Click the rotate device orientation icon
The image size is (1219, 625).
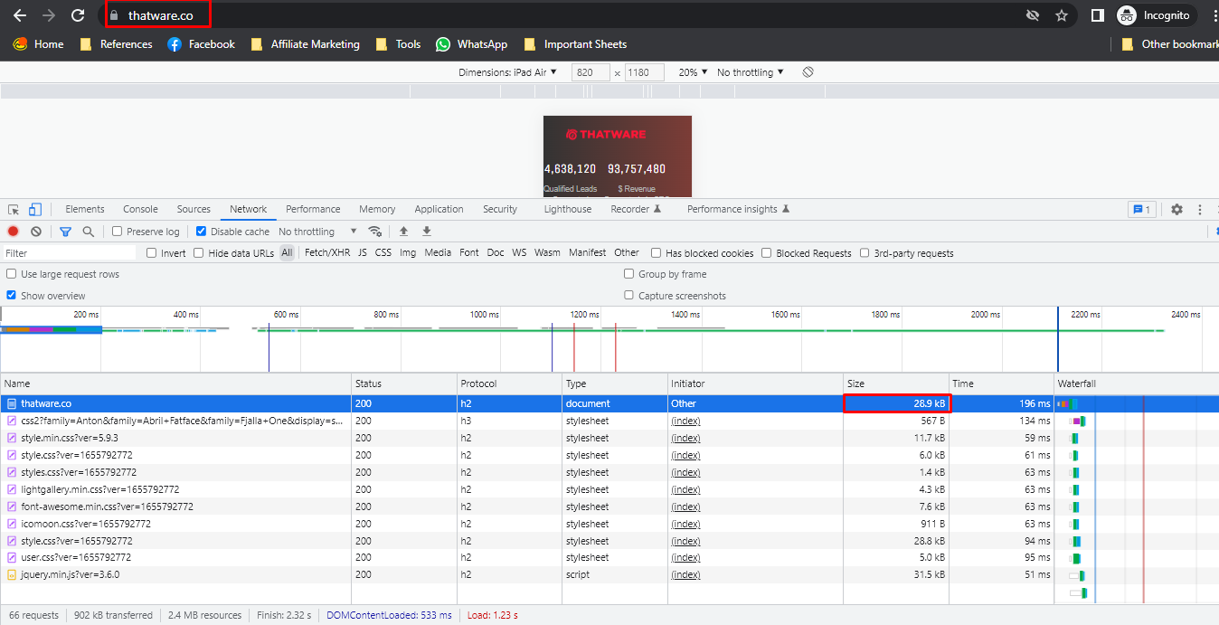[808, 72]
